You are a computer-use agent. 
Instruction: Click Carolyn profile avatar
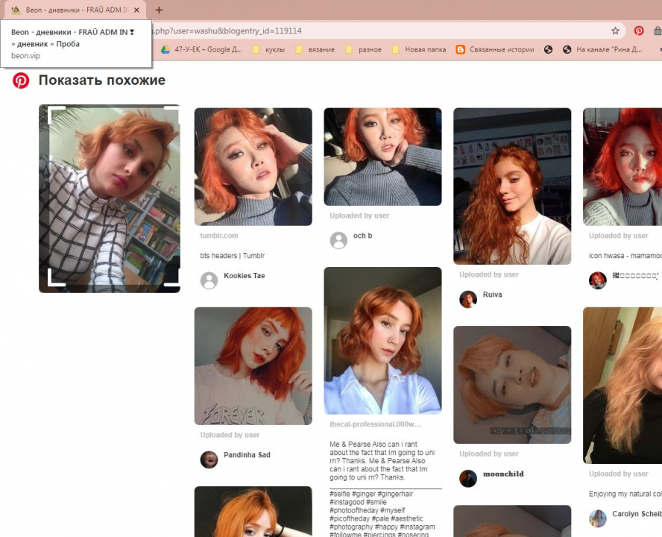pyautogui.click(x=597, y=518)
